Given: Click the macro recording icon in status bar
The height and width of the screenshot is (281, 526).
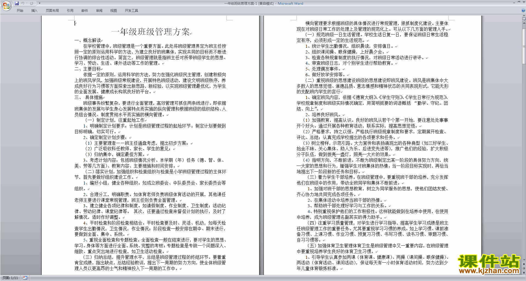Looking at the screenshot, I should point(25,278).
